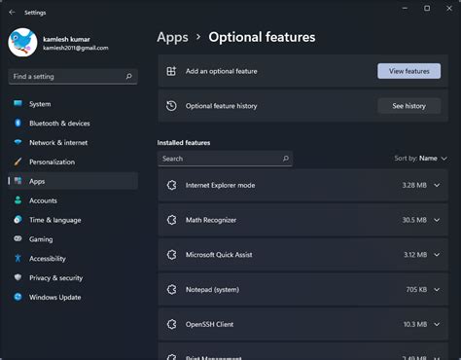Go to Network & internet
Screen dimensions: 461x360
[73, 142]
